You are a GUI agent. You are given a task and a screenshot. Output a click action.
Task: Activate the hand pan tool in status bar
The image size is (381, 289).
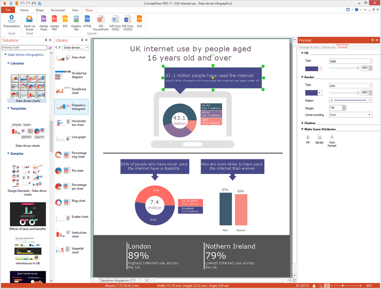[314, 285]
